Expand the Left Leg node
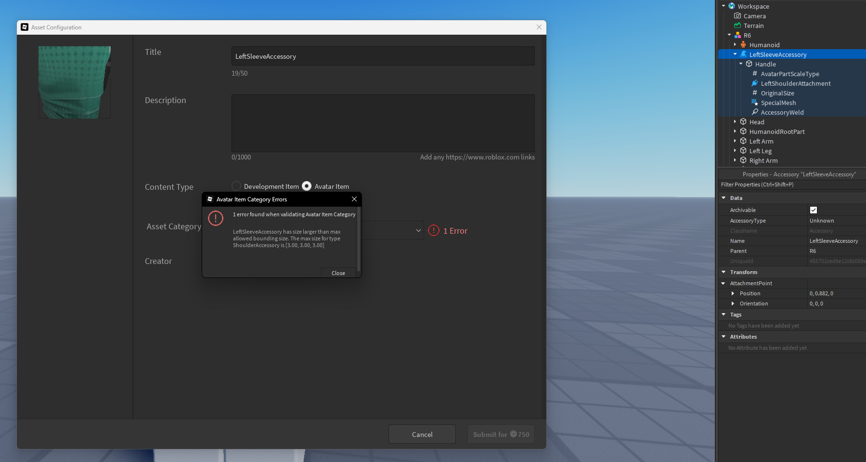Screen dimensions: 866x462 [735, 151]
